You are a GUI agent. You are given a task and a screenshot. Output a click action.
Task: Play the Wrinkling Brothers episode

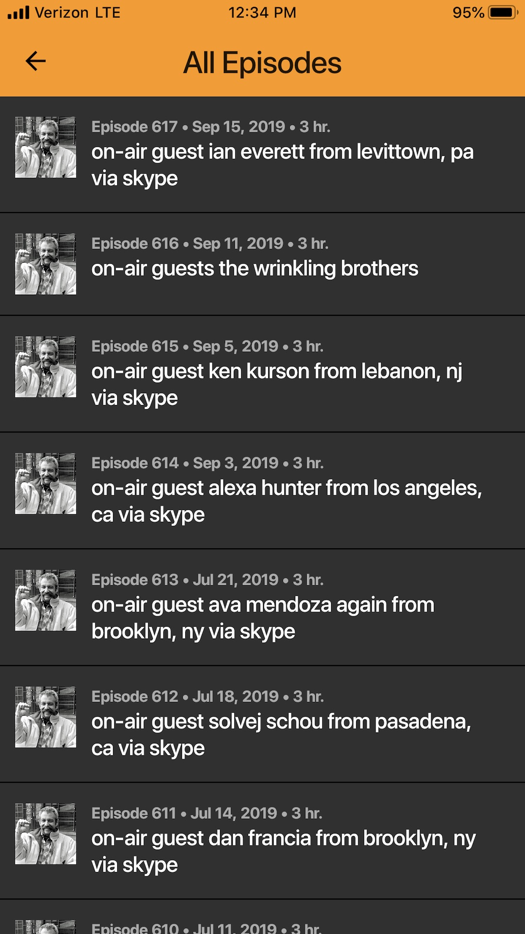tap(255, 269)
